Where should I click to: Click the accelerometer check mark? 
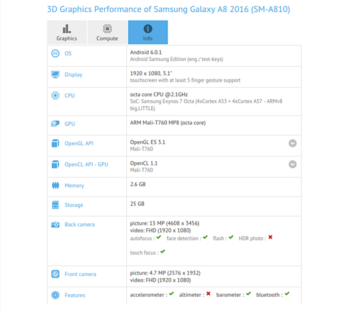[x=171, y=294]
